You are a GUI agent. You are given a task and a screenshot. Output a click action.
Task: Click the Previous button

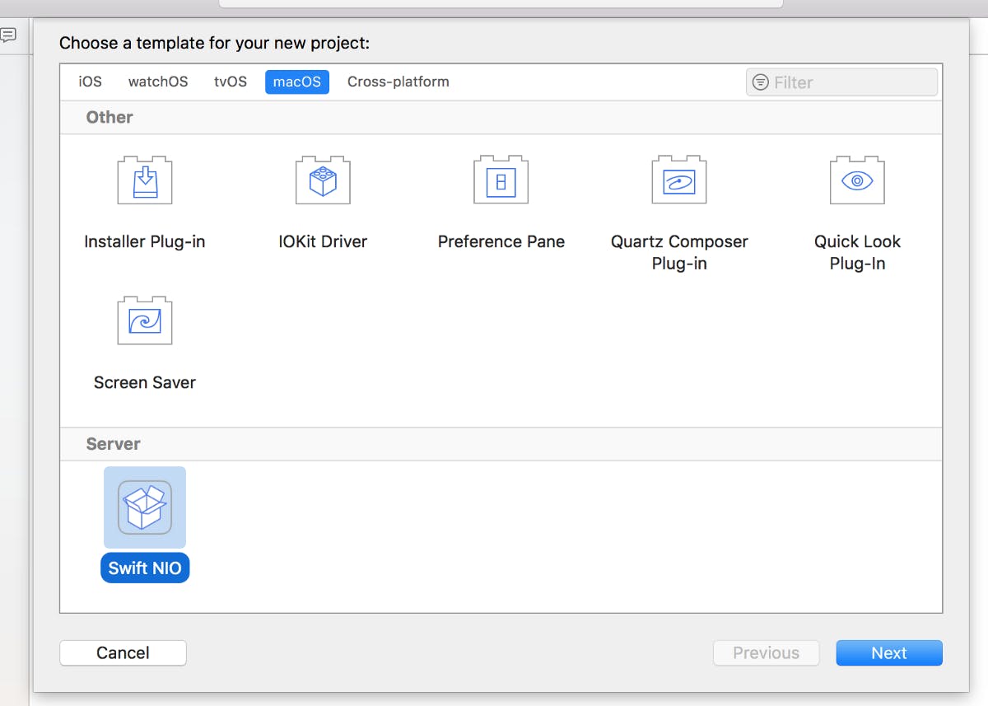[x=766, y=652]
